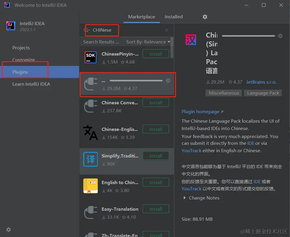The image size is (290, 237).
Task: Cancel the download in the plugin list
Action: tap(168, 80)
